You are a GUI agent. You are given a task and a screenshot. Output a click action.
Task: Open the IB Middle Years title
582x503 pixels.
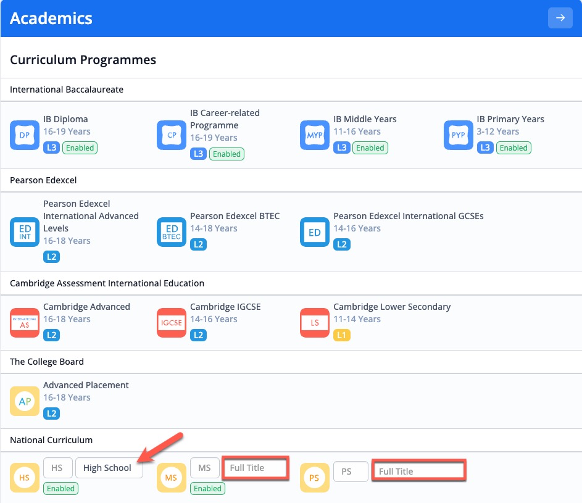pyautogui.click(x=365, y=119)
